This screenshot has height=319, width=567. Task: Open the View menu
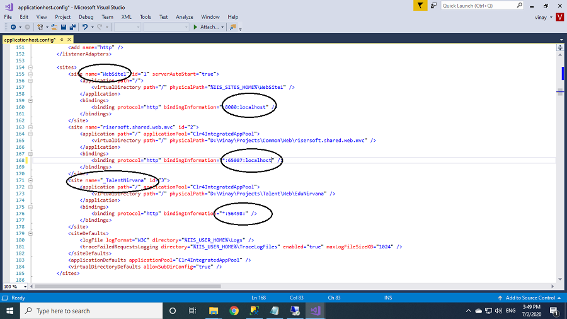(x=42, y=17)
